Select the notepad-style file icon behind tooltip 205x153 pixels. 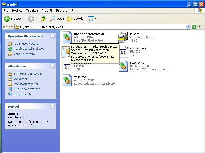coord(65,52)
